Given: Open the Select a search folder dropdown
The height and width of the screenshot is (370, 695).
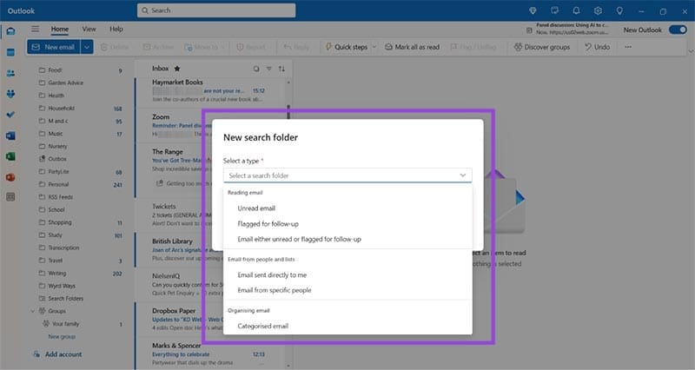Looking at the screenshot, I should click(347, 175).
